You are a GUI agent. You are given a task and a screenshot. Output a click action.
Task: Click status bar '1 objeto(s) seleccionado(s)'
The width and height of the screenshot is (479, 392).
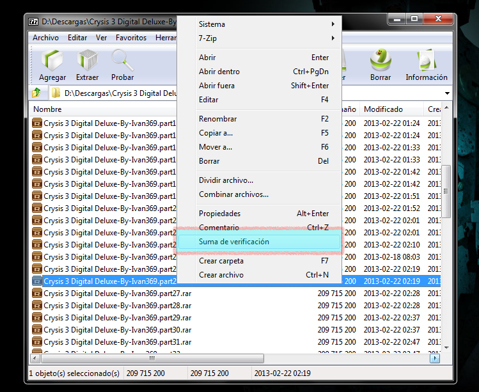pos(74,373)
